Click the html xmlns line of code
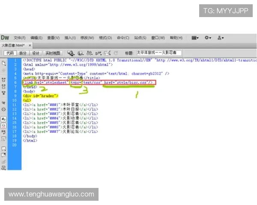The image size is (257, 205). coord(68,65)
